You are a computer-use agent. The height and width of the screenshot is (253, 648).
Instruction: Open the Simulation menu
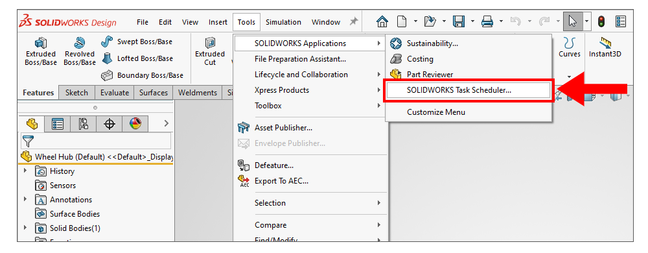point(284,22)
